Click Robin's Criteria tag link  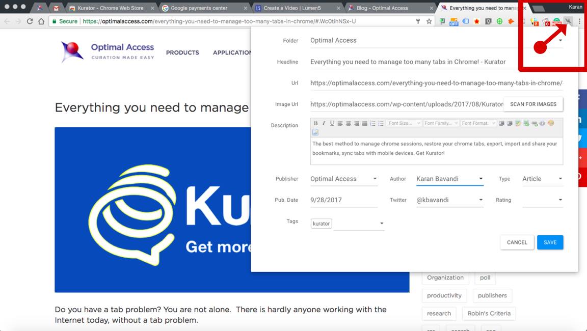pos(489,313)
